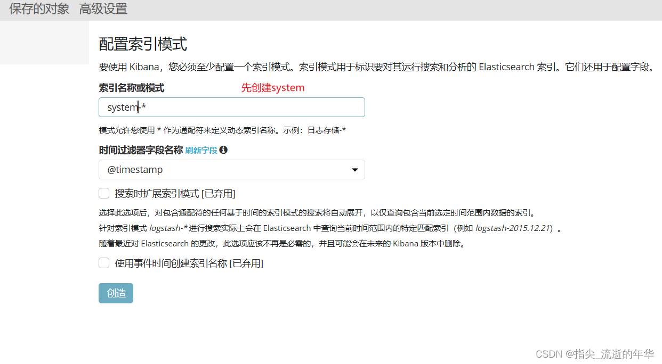This screenshot has height=364, width=662.
Task: Click the example text logstash-2015.12.21
Action: coord(512,228)
